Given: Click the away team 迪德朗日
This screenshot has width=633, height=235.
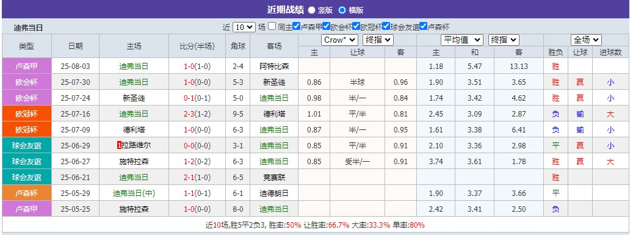Looking at the screenshot, I should click(x=274, y=193).
